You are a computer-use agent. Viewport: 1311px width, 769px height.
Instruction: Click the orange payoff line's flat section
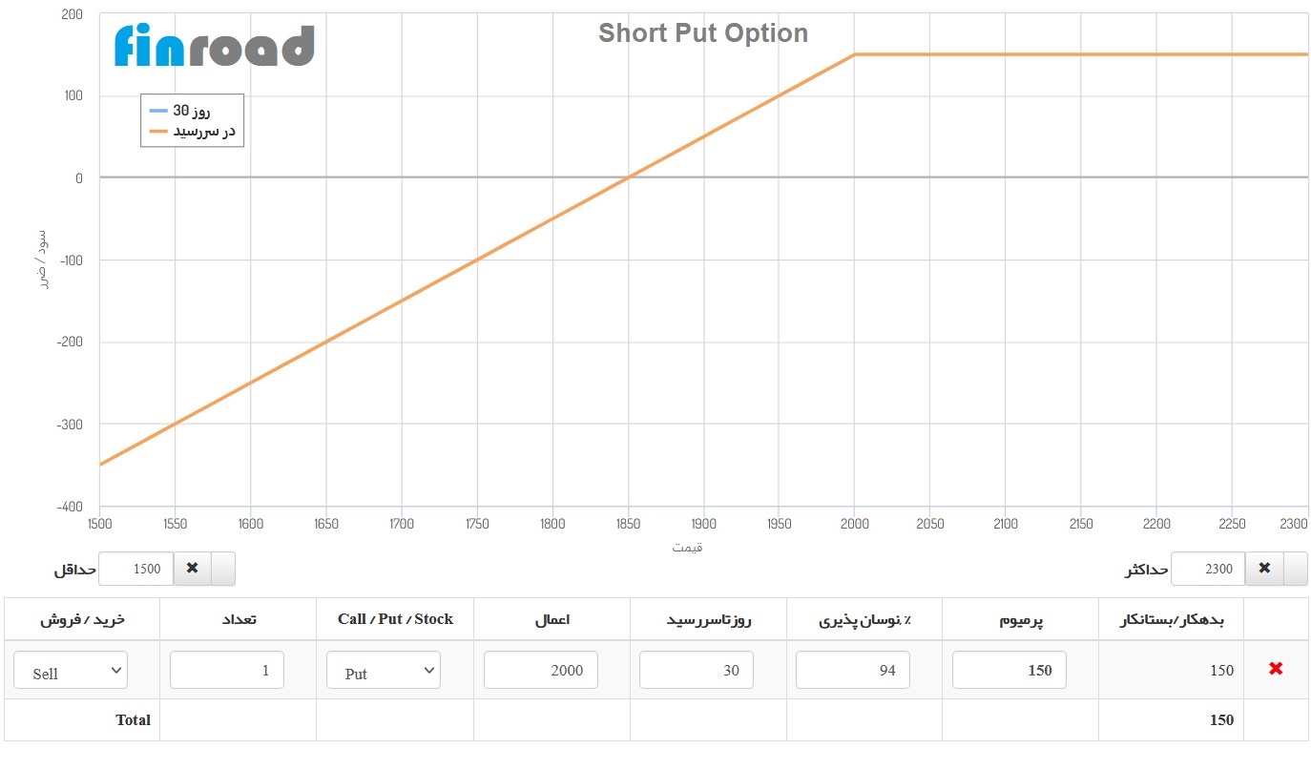(x=1078, y=54)
